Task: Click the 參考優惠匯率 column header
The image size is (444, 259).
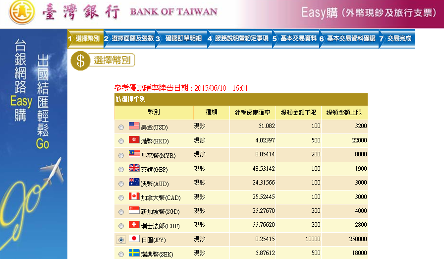Action: click(x=252, y=113)
